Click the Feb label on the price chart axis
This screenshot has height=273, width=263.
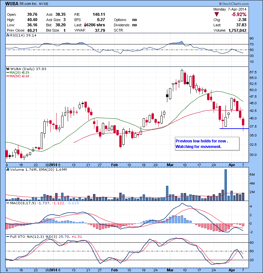(114, 165)
